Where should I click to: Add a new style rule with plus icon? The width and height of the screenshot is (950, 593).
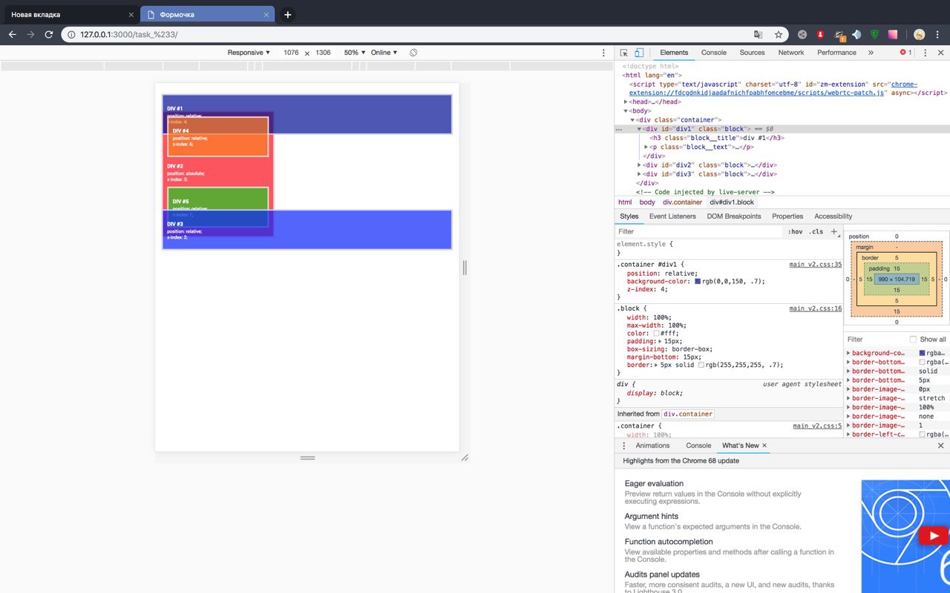tap(833, 231)
